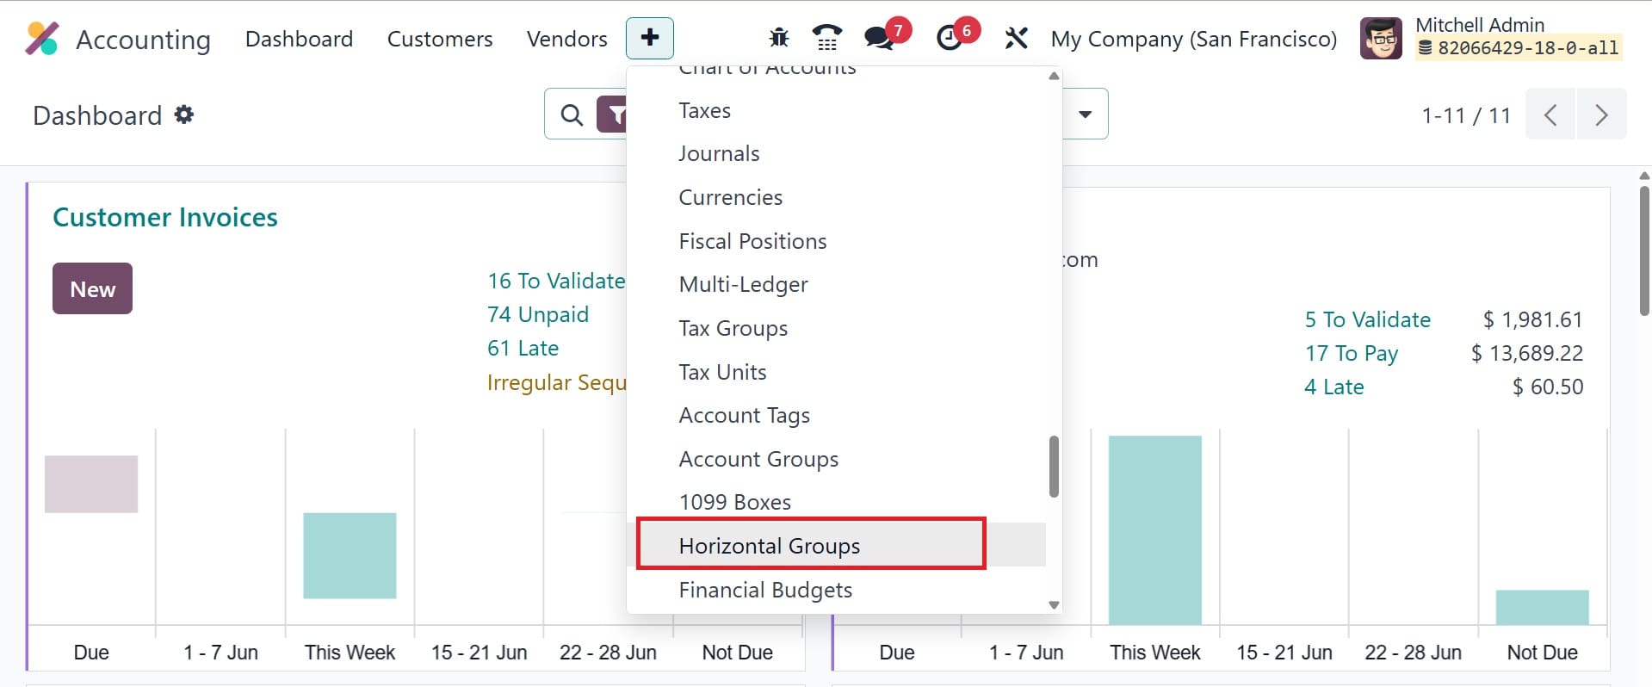Open the VoIP phone icon

[826, 38]
